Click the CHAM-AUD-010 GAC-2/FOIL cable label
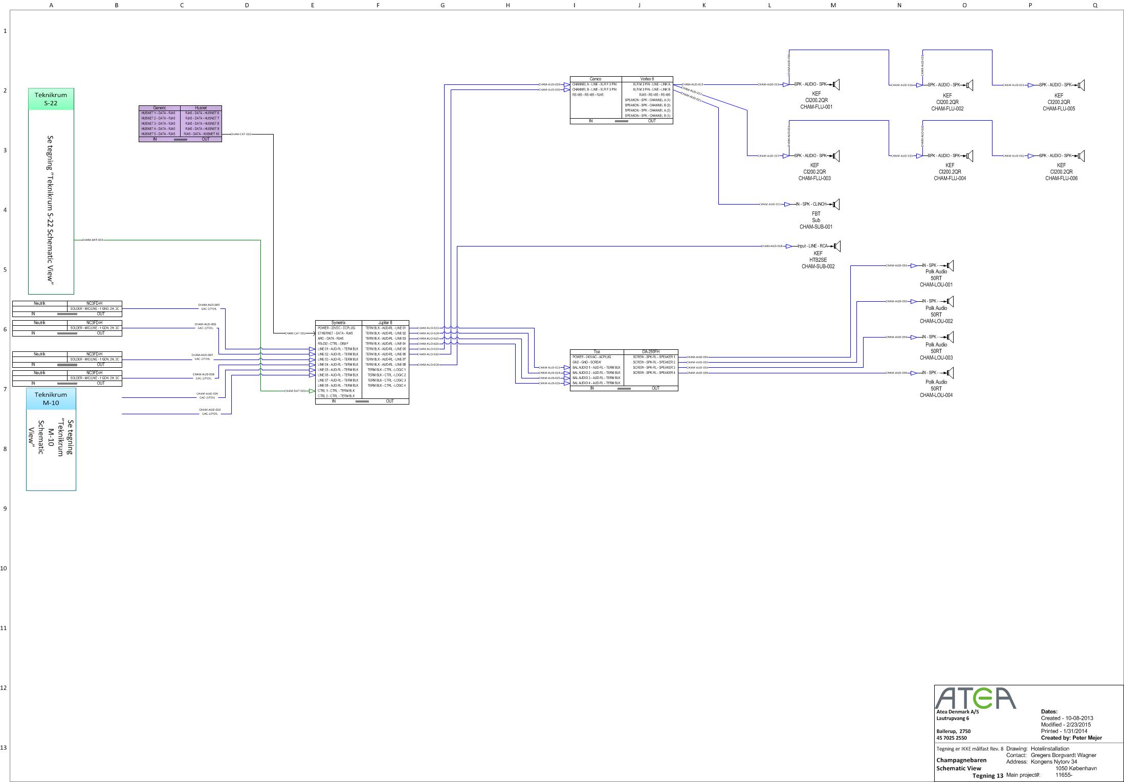The height and width of the screenshot is (782, 1124). (210, 411)
